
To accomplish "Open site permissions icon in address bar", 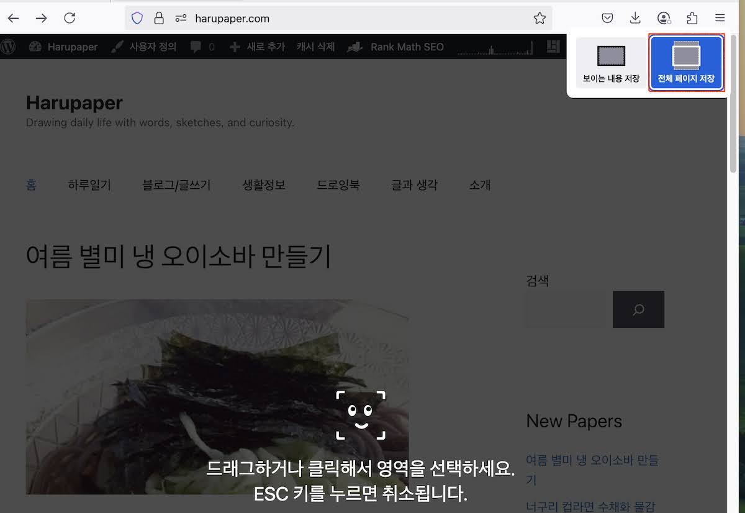I will (181, 18).
